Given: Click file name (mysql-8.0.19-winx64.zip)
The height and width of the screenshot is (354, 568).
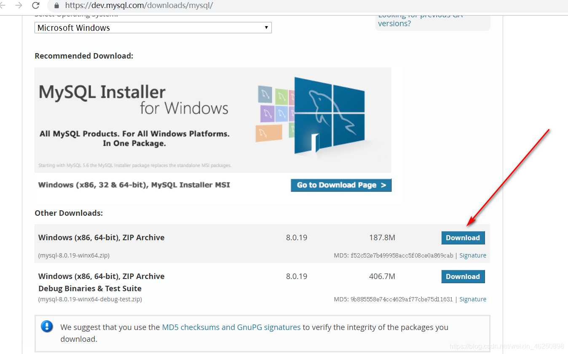Looking at the screenshot, I should tap(74, 255).
